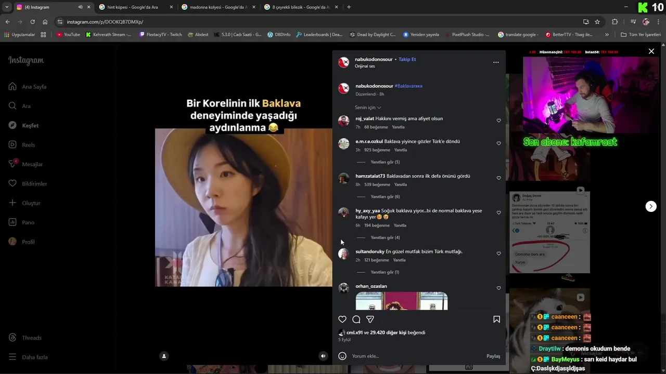
Task: Save the post with the bookmark icon
Action: tap(496, 319)
